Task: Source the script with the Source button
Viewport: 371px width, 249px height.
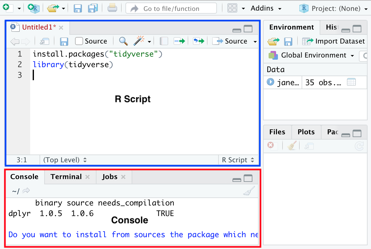Action: coord(230,41)
